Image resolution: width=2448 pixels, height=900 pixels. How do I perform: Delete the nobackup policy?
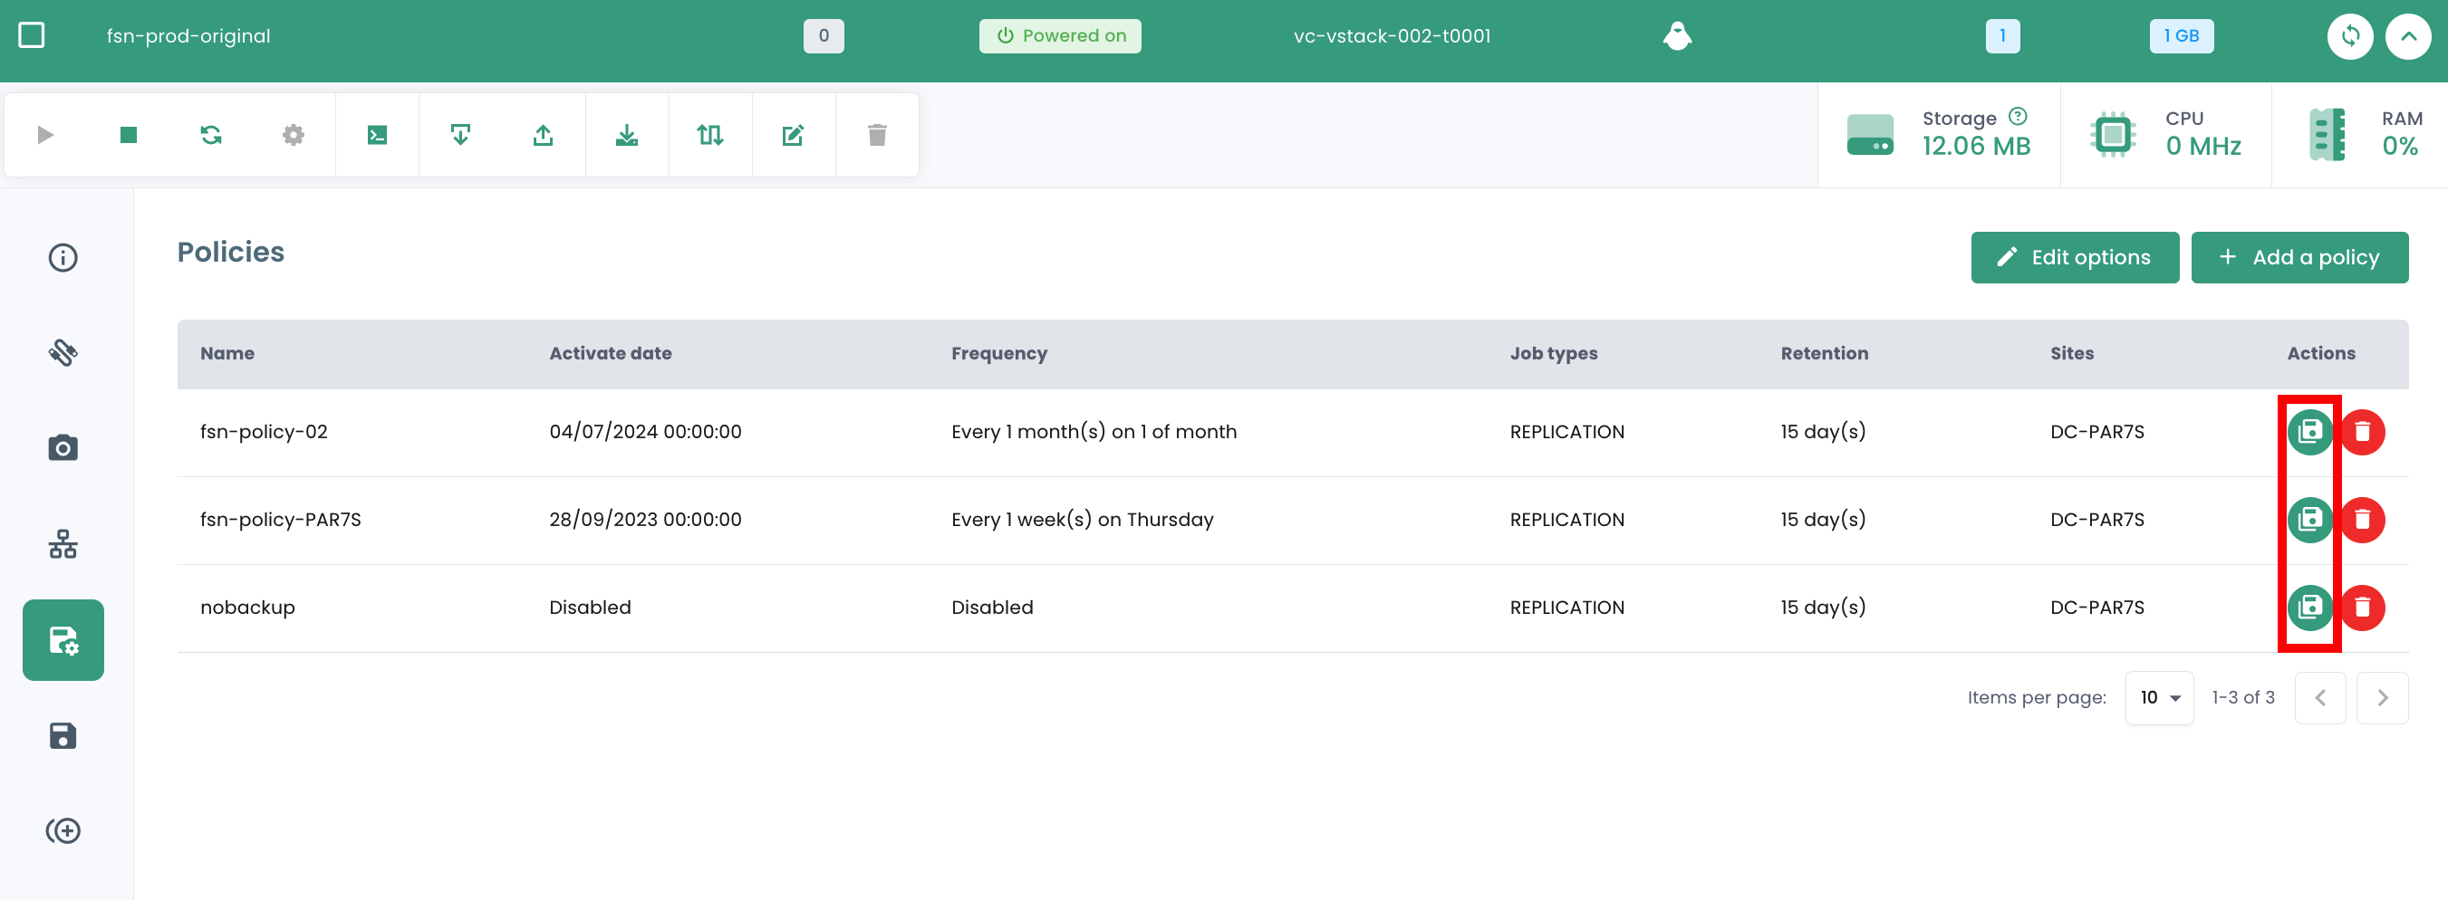click(x=2363, y=608)
